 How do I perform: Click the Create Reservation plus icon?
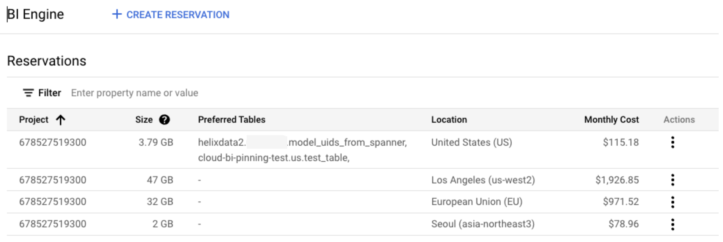tap(117, 14)
